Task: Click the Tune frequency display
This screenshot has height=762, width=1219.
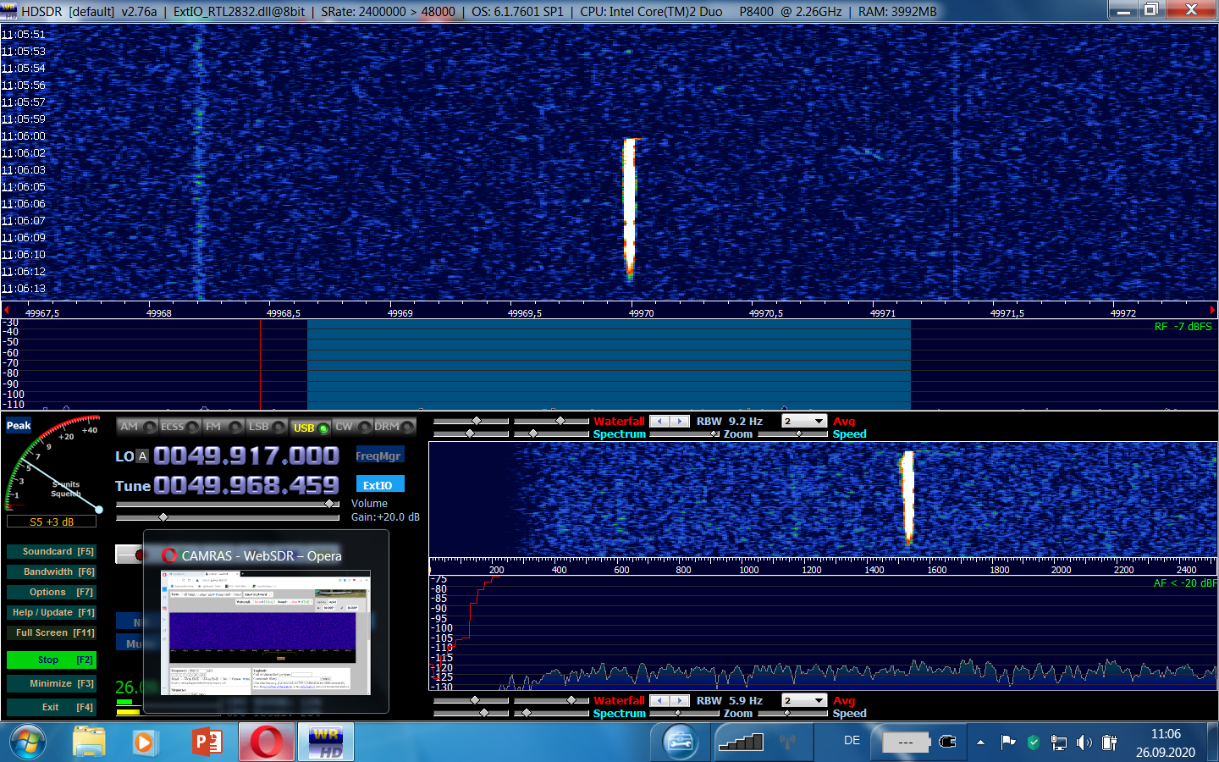Action: 246,485
